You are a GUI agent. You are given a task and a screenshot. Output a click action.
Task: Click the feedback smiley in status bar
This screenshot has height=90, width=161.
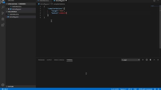click(x=155, y=89)
